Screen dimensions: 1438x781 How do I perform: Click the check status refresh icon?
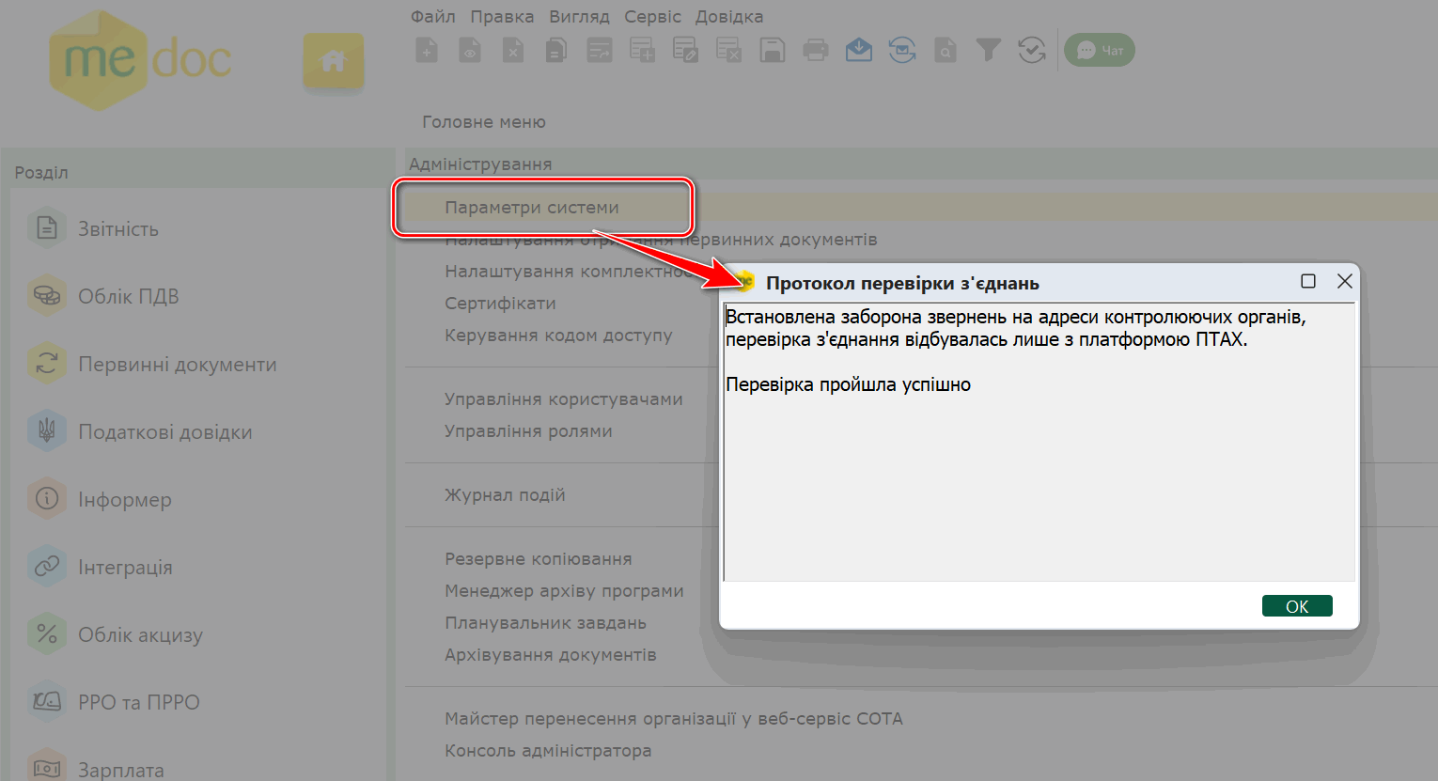point(1032,50)
